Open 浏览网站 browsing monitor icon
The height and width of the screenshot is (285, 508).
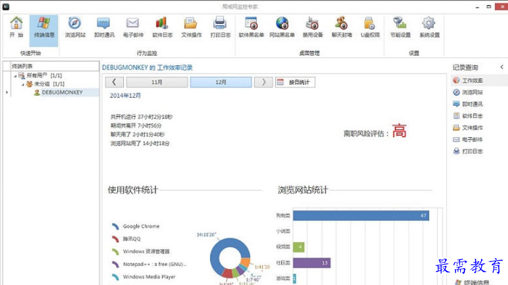pyautogui.click(x=75, y=27)
